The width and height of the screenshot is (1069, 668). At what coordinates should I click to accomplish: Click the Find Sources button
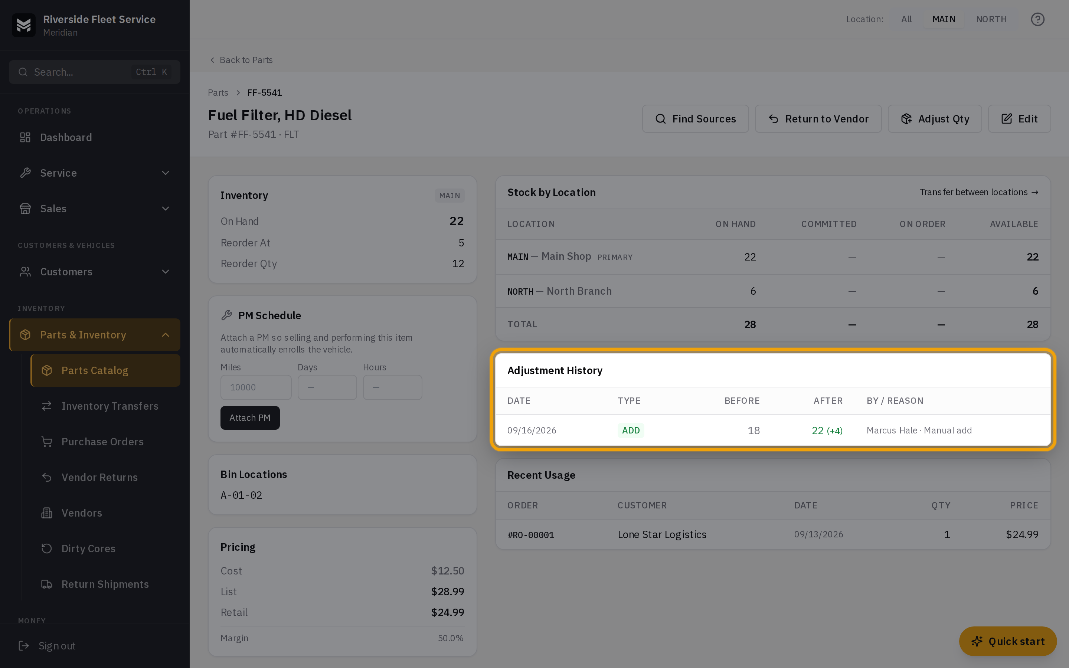[x=695, y=119]
